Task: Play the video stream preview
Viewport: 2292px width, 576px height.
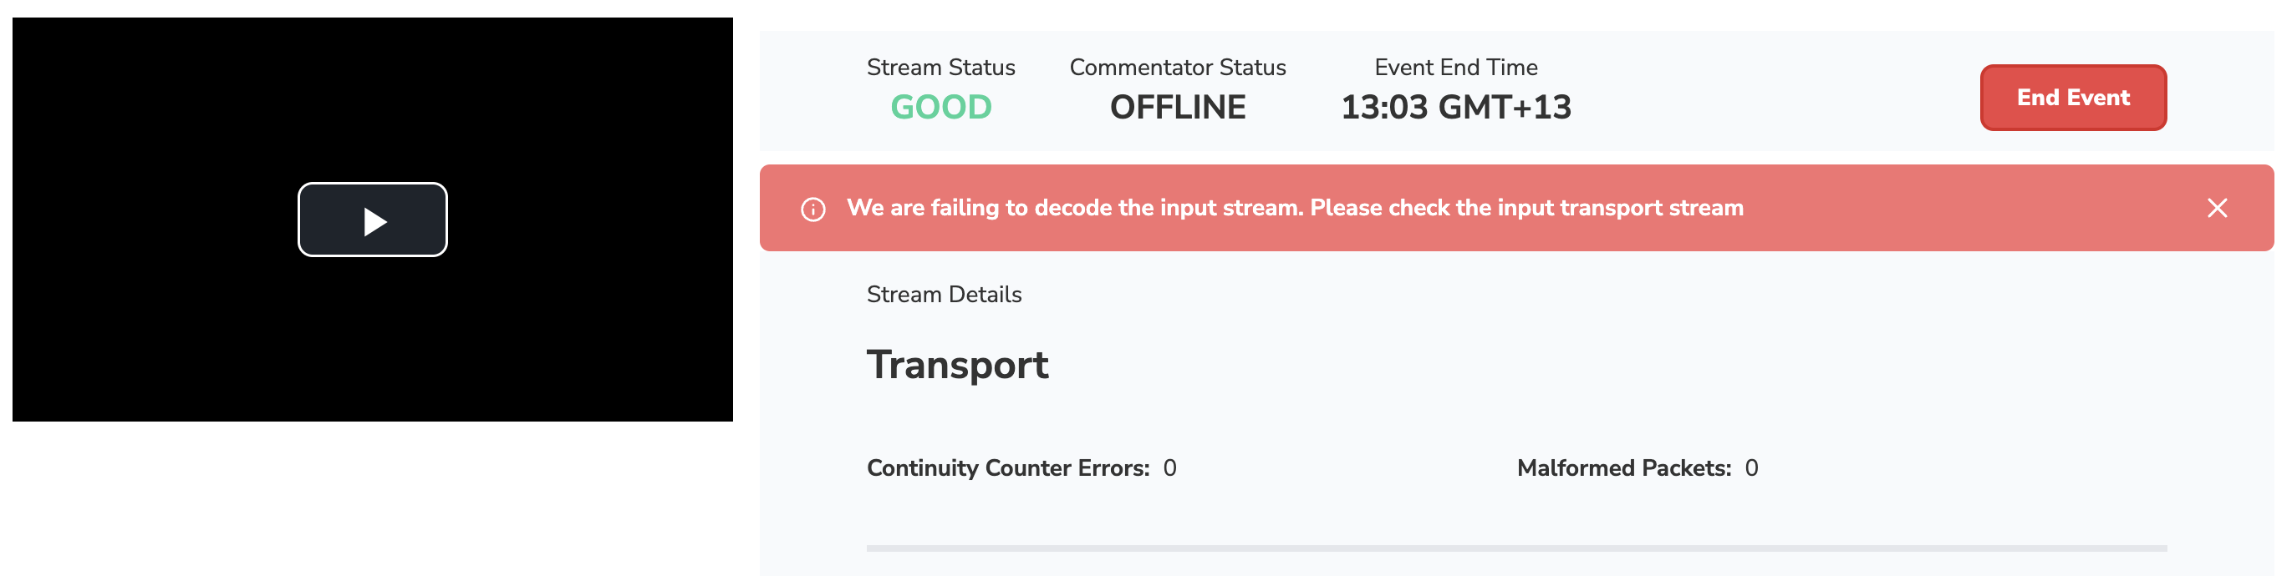Action: pyautogui.click(x=372, y=220)
